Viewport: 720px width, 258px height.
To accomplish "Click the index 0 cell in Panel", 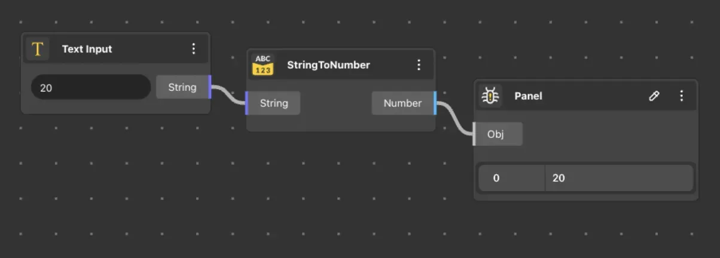I will point(512,178).
